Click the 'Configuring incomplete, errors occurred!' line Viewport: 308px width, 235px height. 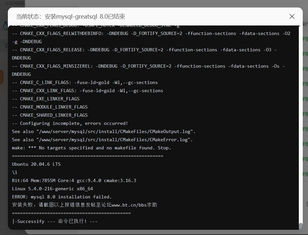coord(70,123)
